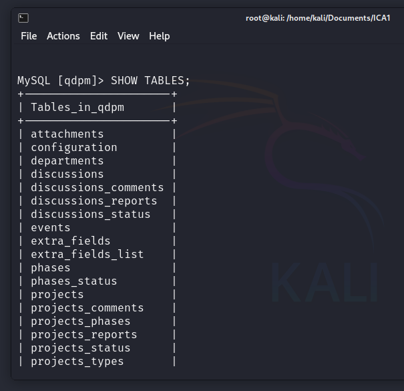This screenshot has height=391, width=404.
Task: Click the projects_reports table name
Action: (x=84, y=335)
